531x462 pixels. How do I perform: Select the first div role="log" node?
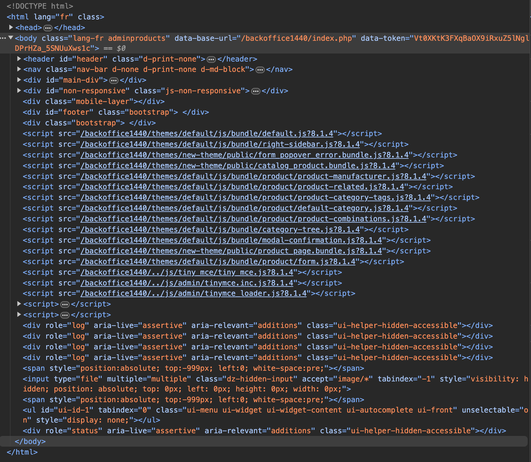258,325
